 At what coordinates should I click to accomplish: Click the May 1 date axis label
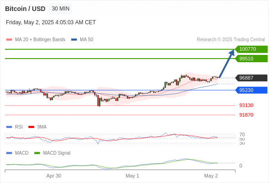(x=132, y=176)
